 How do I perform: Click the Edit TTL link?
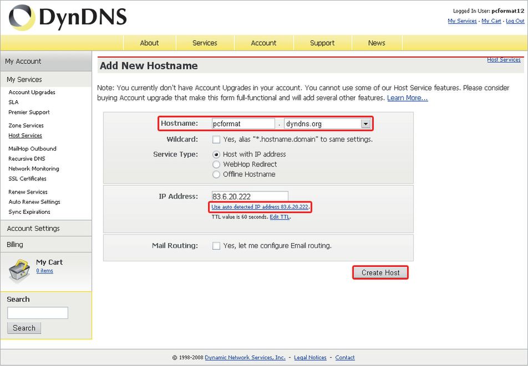[280, 217]
